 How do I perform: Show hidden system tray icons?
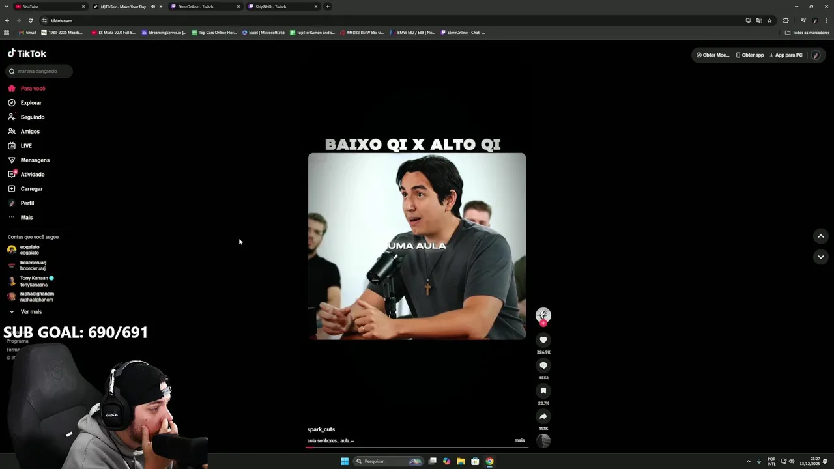(748, 461)
